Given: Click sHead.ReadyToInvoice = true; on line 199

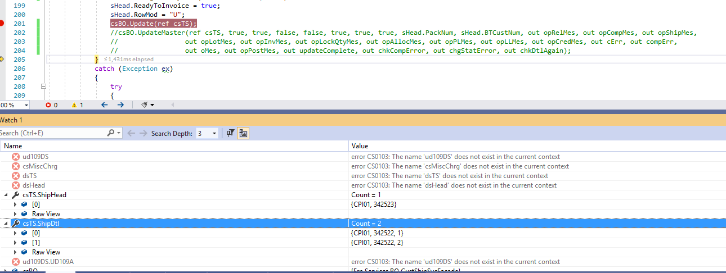Looking at the screenshot, I should (x=165, y=6).
